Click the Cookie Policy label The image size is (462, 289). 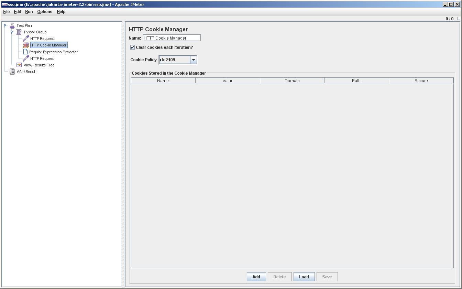143,60
